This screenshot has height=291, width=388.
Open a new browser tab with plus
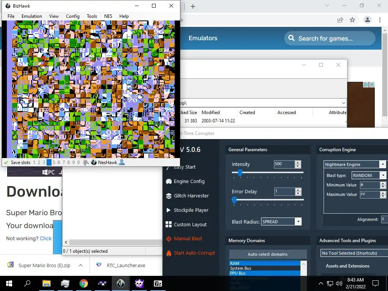tap(193, 6)
